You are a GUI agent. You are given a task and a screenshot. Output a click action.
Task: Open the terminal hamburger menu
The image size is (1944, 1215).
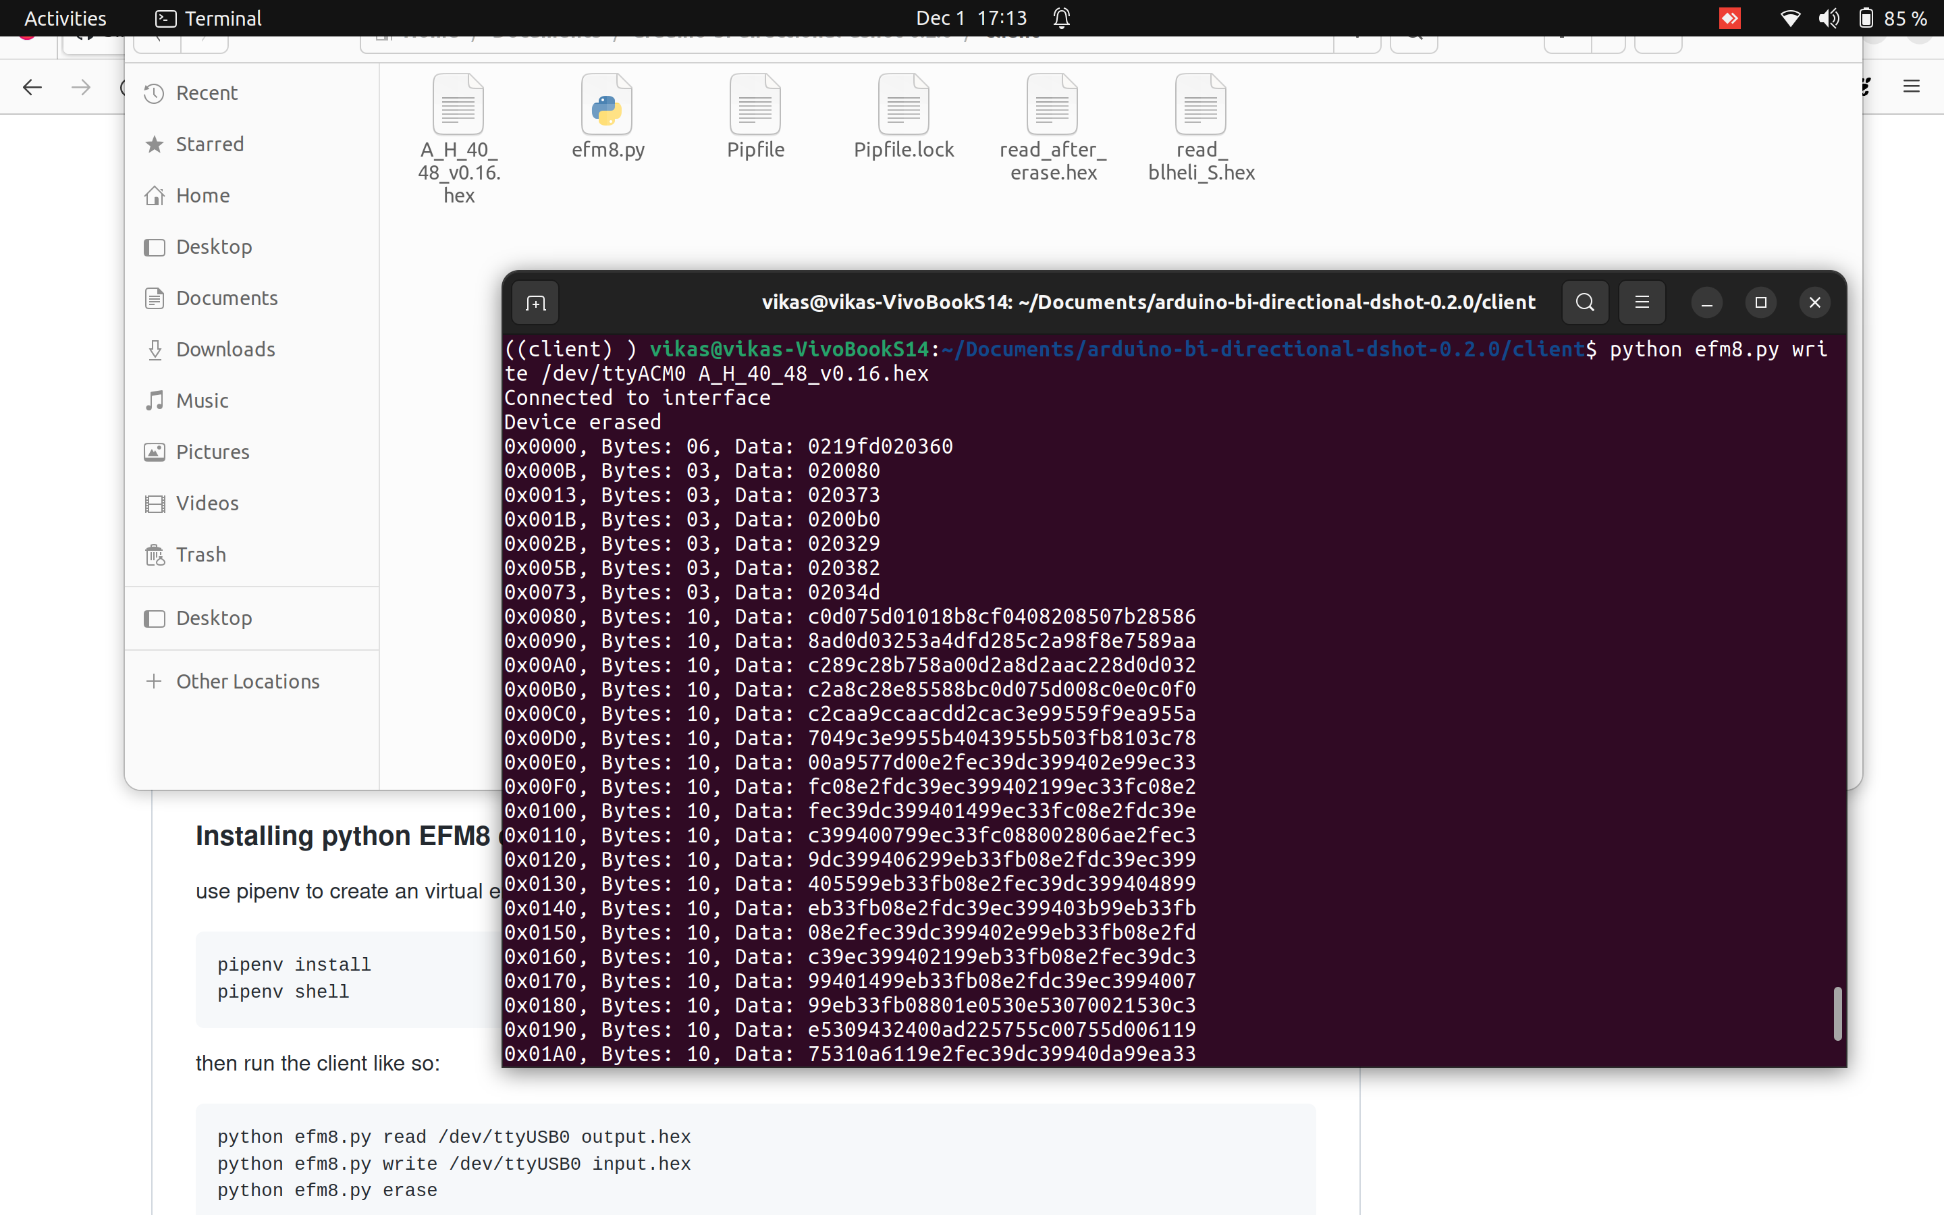1641,302
